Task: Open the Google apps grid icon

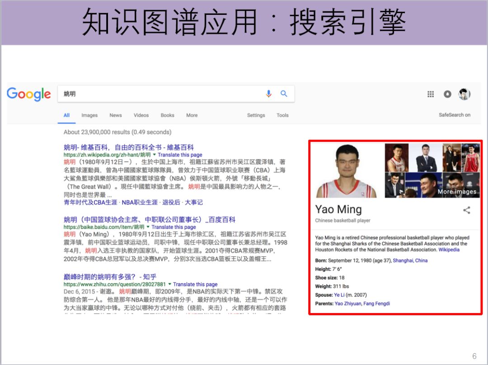Action: click(431, 94)
